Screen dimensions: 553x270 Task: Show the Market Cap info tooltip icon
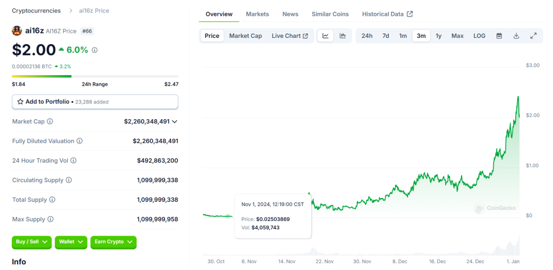[x=50, y=121]
